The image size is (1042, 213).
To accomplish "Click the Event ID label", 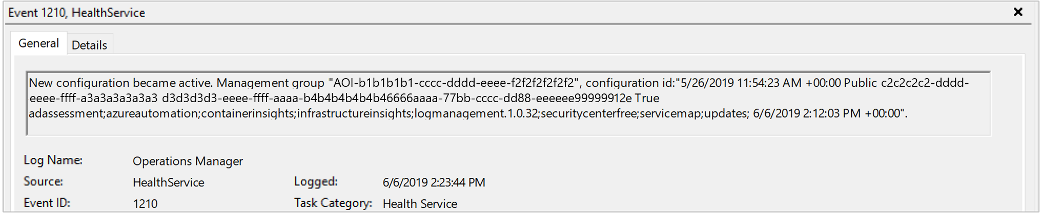I will 47,203.
